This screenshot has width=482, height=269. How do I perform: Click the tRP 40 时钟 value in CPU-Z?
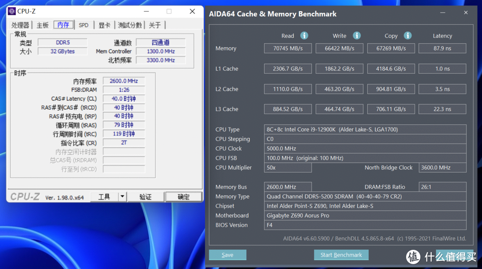point(124,116)
